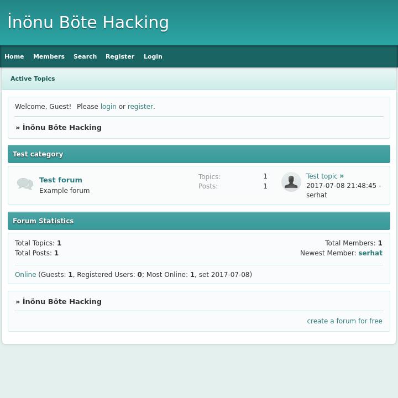Click the top İnönu Böte Hacking breadcrumb
Screen dimensions: 398x398
coord(62,128)
